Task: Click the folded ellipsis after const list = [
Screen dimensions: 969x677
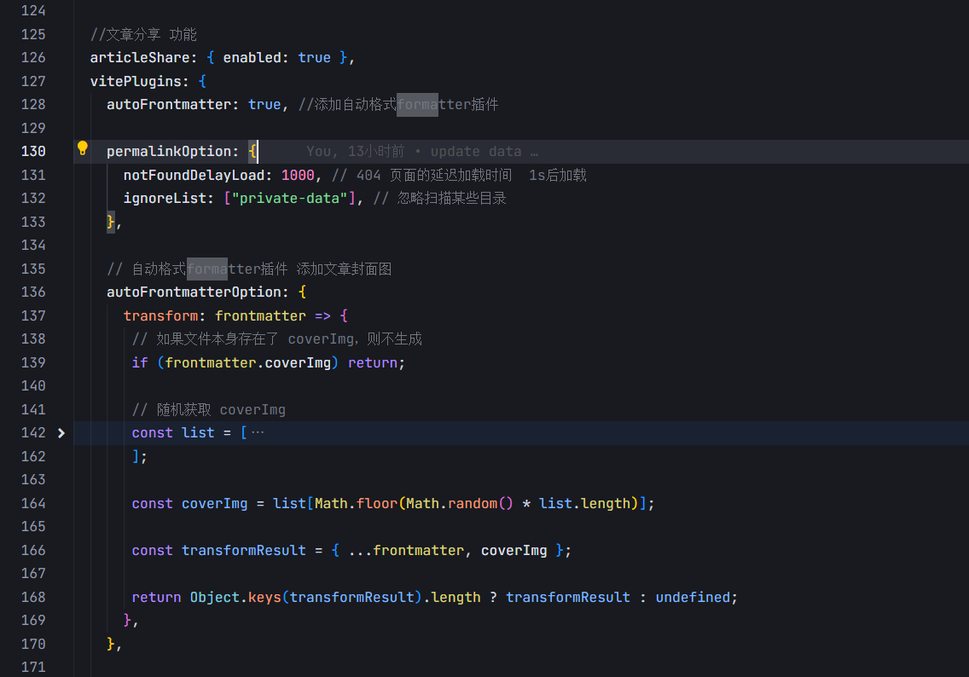Action: (x=258, y=432)
